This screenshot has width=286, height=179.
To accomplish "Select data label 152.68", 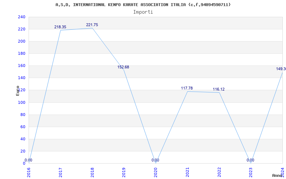I will (x=123, y=67).
